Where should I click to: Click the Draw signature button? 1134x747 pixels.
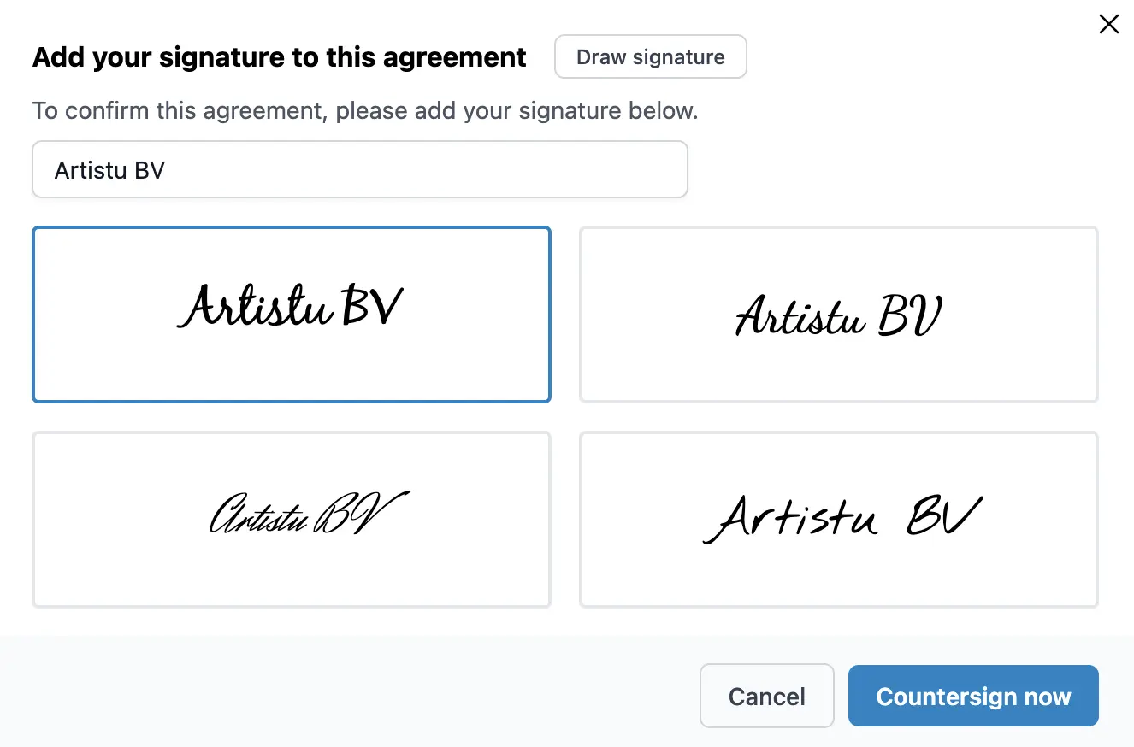tap(650, 57)
